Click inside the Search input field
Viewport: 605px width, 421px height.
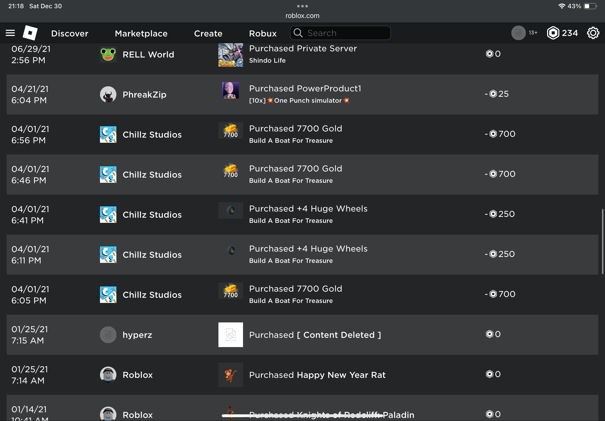342,33
